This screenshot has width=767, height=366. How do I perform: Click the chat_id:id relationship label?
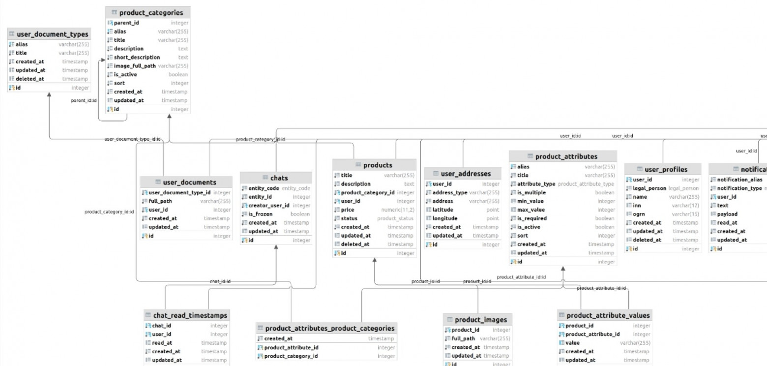point(220,281)
